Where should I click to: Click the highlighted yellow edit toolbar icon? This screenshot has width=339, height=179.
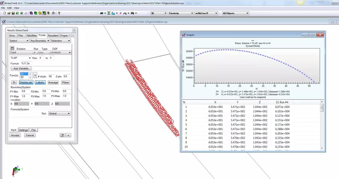[x=44, y=13]
